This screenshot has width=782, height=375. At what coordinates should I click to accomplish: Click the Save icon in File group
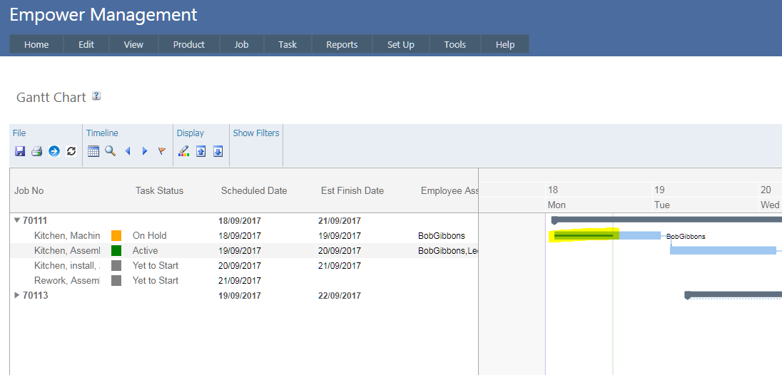point(20,151)
